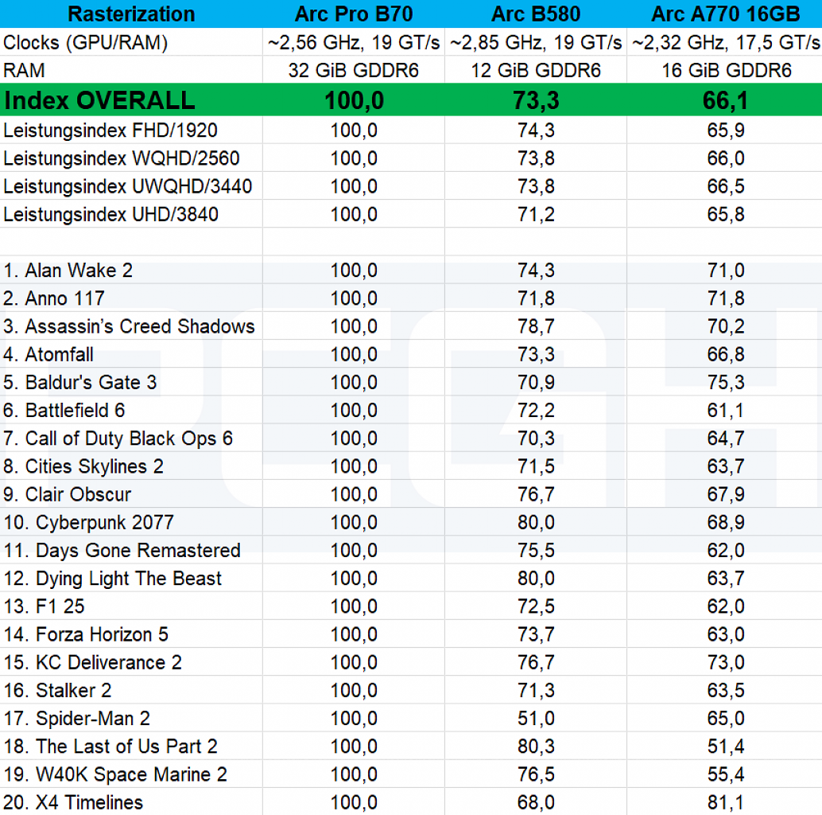Viewport: 822px width, 815px height.
Task: Select the Clocks (GPU/RAM) row label
Action: click(85, 42)
